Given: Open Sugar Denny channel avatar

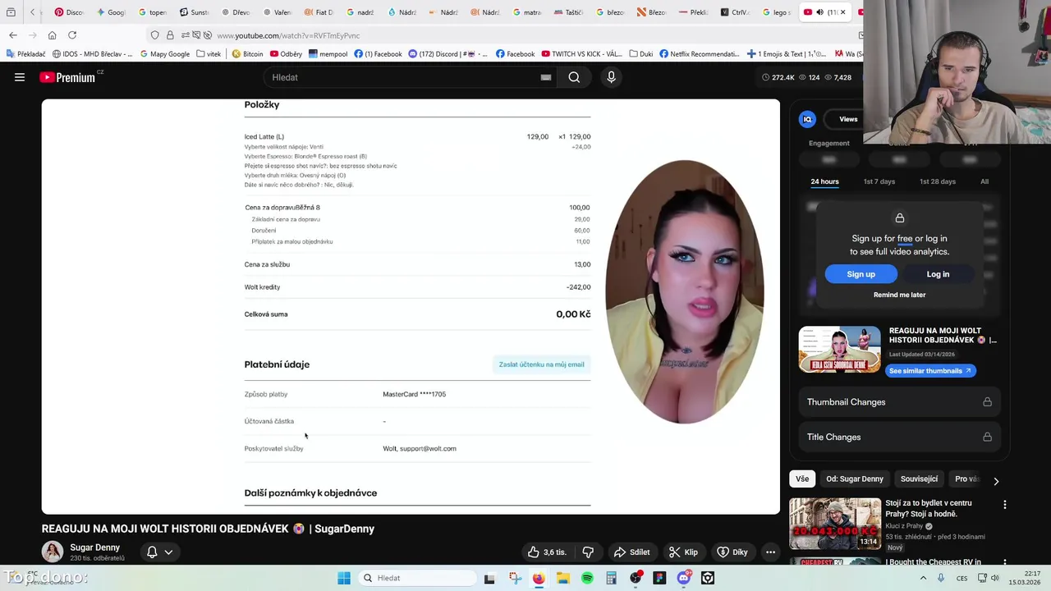Looking at the screenshot, I should pyautogui.click(x=53, y=552).
